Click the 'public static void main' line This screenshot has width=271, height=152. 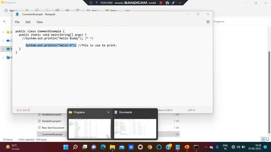53,35
